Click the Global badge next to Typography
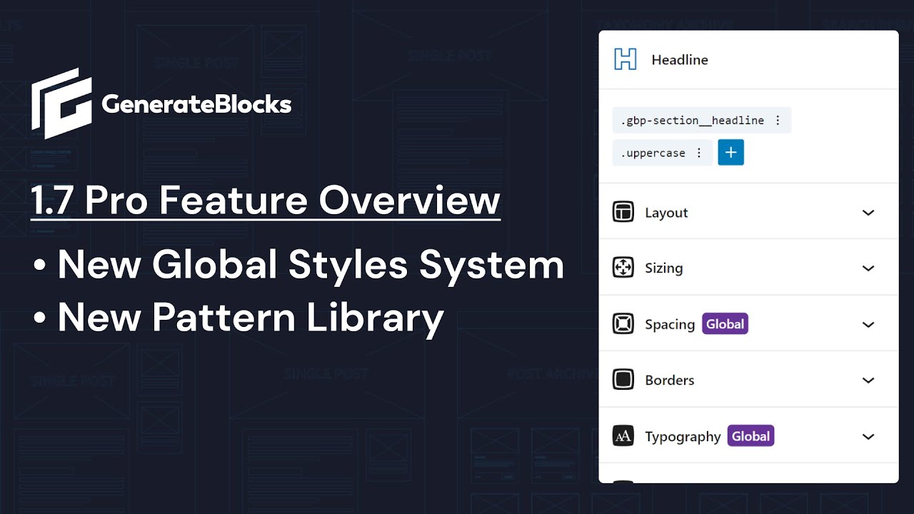Viewport: 914px width, 514px height. point(751,436)
